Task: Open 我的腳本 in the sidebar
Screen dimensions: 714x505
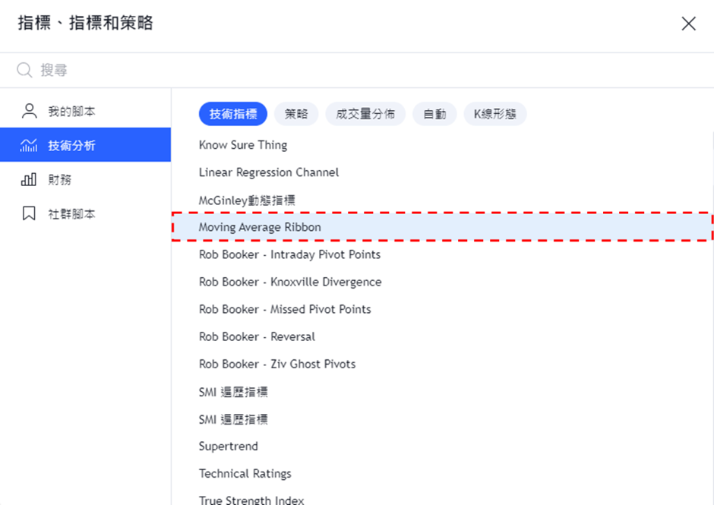Action: (86, 111)
